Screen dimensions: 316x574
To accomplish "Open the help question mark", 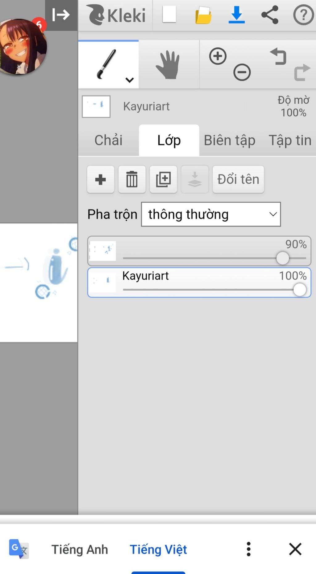I will pos(303,15).
